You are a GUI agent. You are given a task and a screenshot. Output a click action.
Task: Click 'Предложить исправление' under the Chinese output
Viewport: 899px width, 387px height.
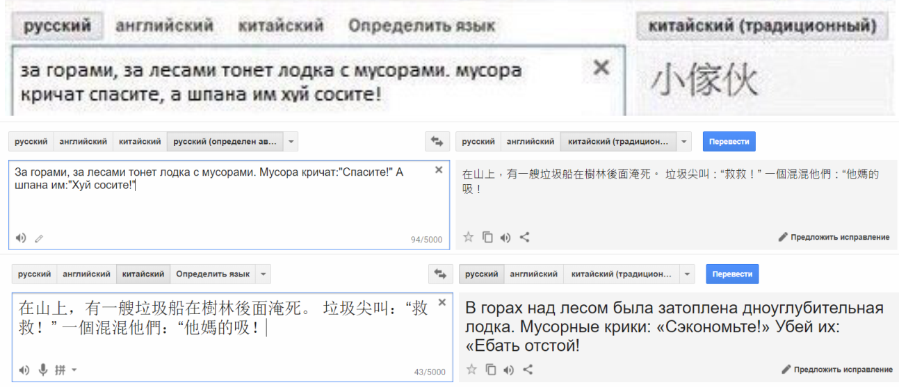pyautogui.click(x=834, y=238)
